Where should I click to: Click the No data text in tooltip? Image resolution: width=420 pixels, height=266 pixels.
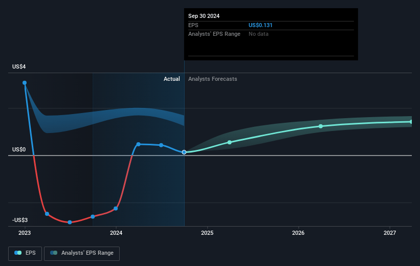[258, 34]
